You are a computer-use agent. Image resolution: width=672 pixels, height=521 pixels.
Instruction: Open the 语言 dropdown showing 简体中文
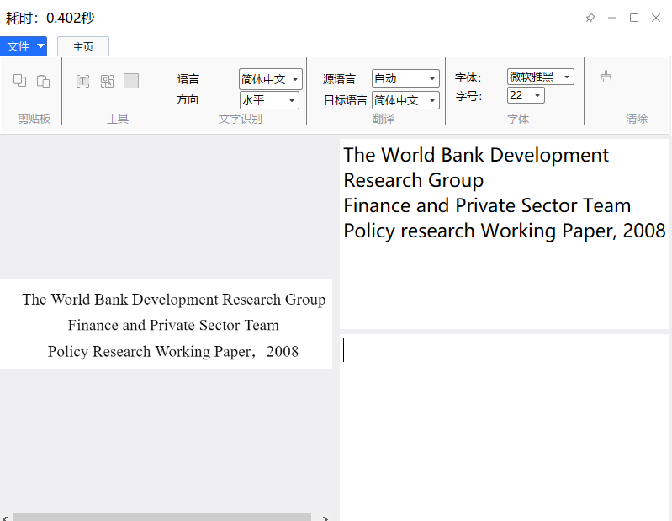[271, 79]
